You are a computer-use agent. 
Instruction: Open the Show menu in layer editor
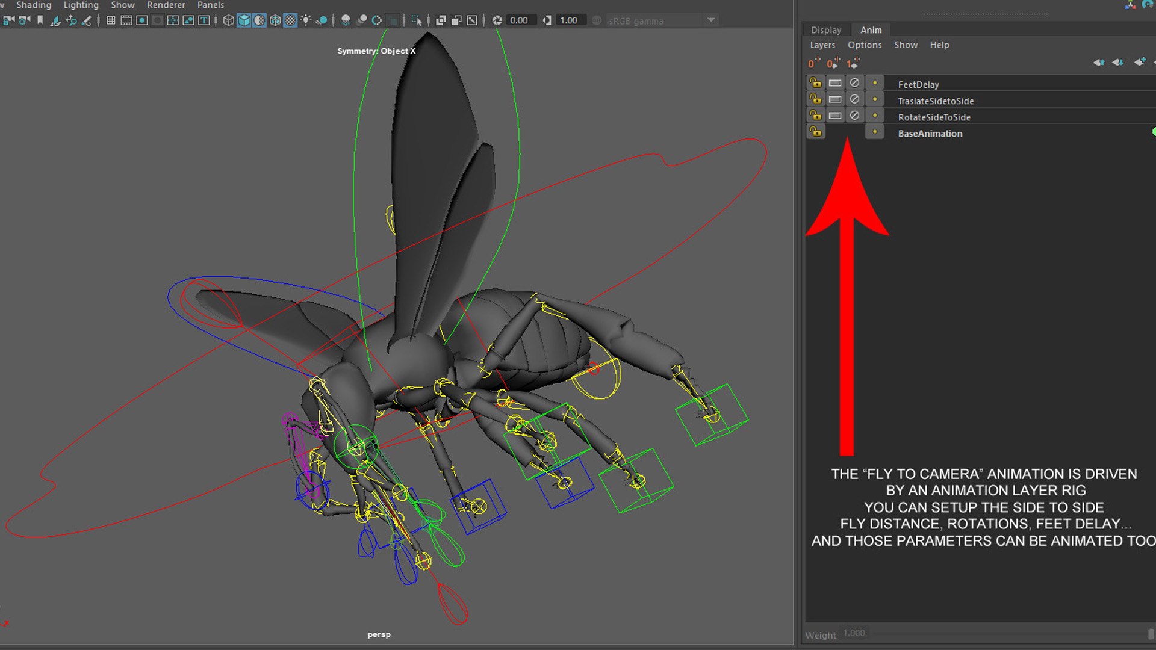[906, 45]
